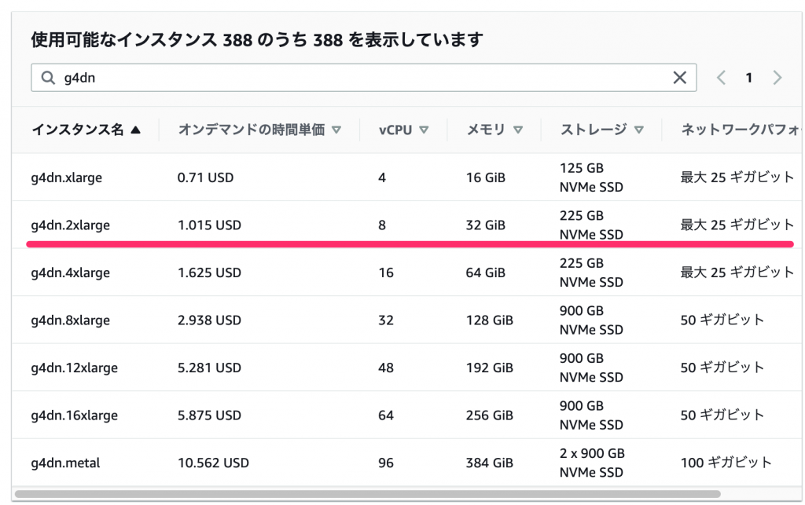This screenshot has height=505, width=805.
Task: Select the g4dn.4xlarge instance name
Action: (70, 273)
